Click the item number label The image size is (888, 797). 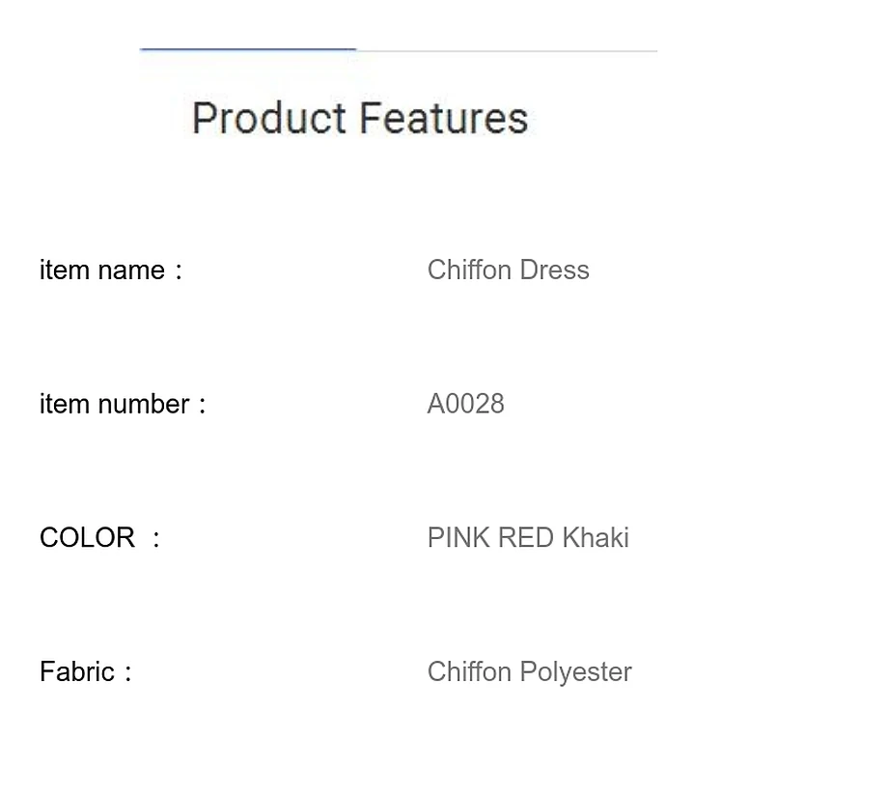(x=115, y=404)
